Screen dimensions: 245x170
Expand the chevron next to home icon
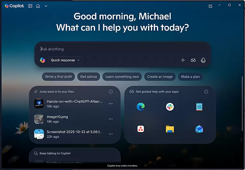[x=46, y=6]
